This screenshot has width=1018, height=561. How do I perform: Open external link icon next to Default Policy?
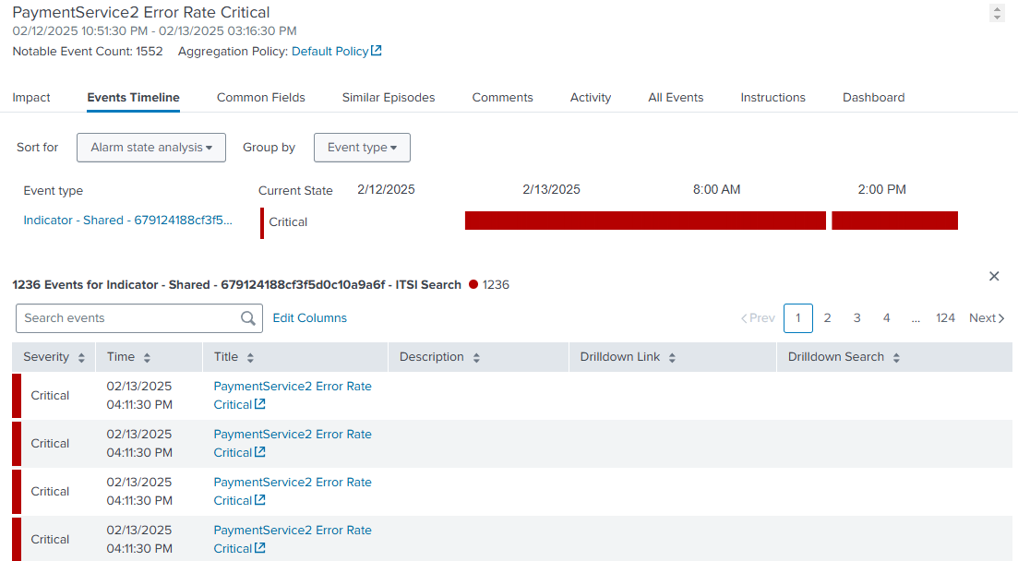377,52
